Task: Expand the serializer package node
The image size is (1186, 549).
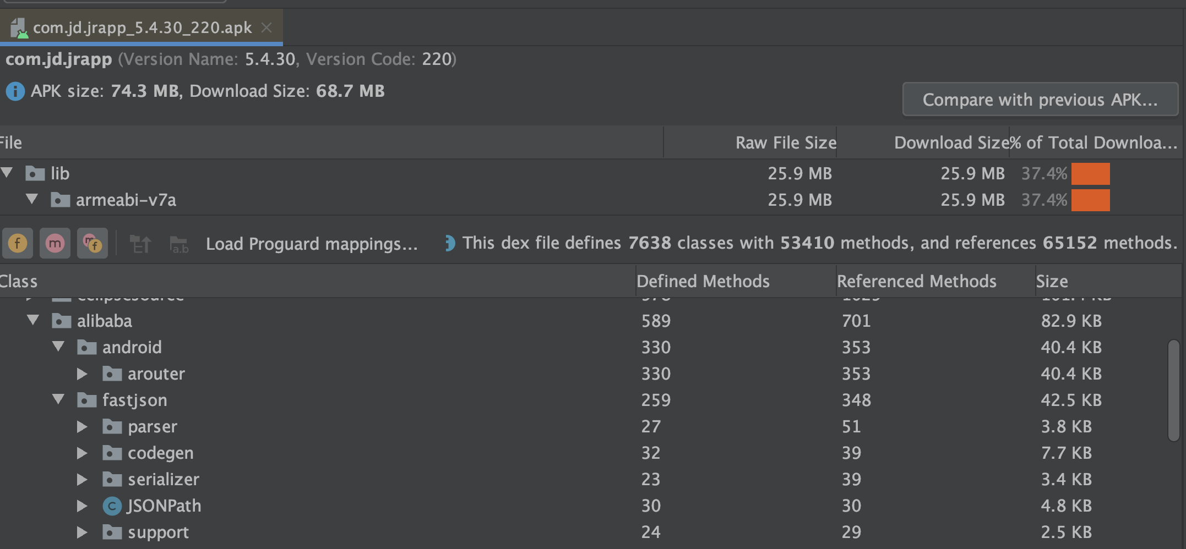Action: pos(82,479)
